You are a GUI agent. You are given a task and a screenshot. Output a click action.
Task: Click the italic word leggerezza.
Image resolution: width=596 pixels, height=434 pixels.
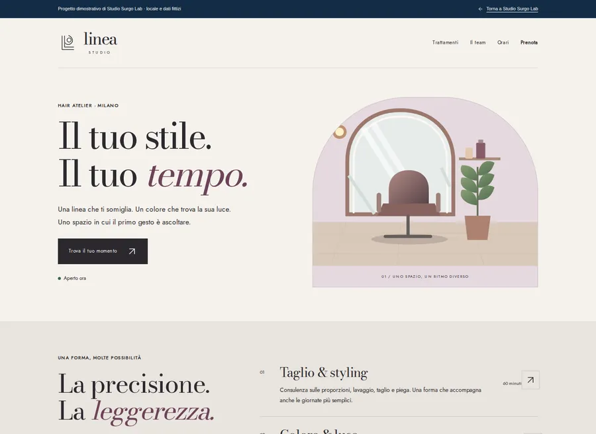153,412
